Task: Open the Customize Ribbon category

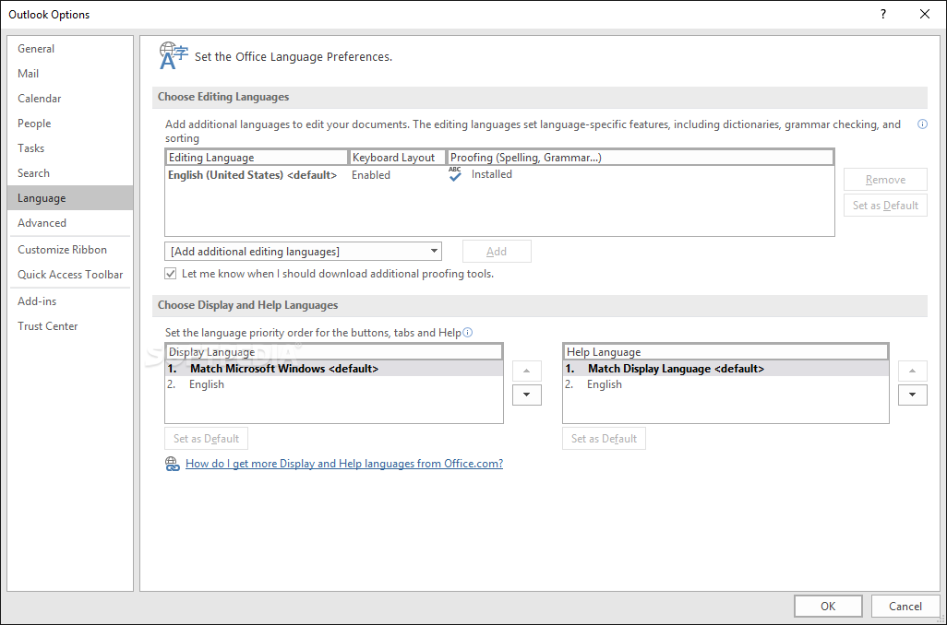Action: tap(63, 250)
